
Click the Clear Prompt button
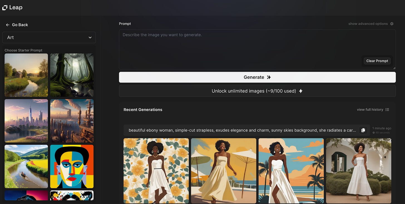point(377,61)
